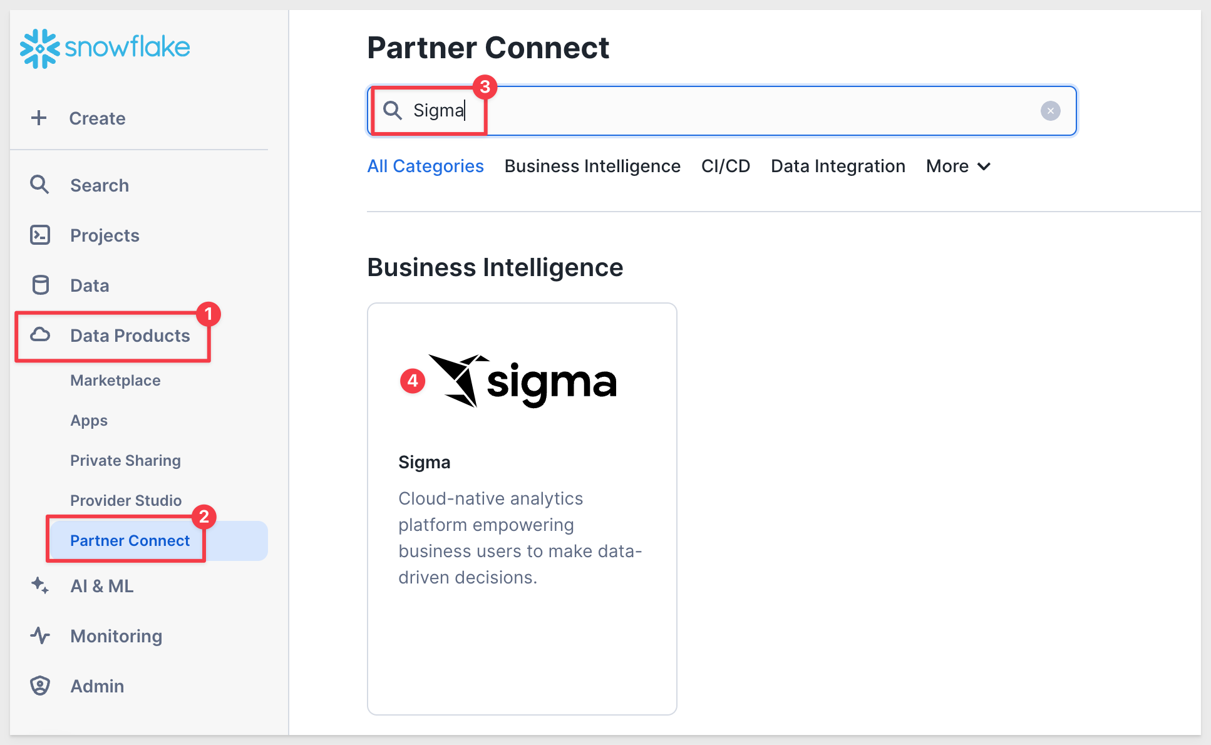Click the magnifier icon beside Search
This screenshot has width=1211, height=745.
click(x=39, y=185)
